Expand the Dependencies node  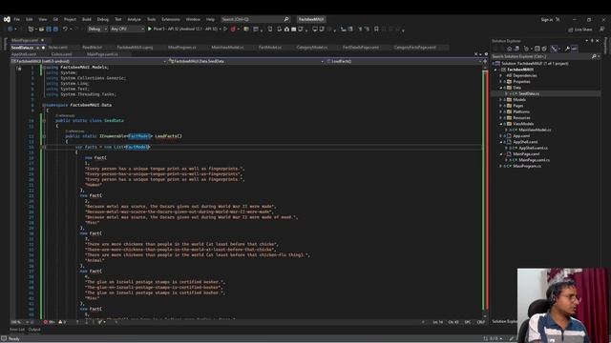coord(500,75)
